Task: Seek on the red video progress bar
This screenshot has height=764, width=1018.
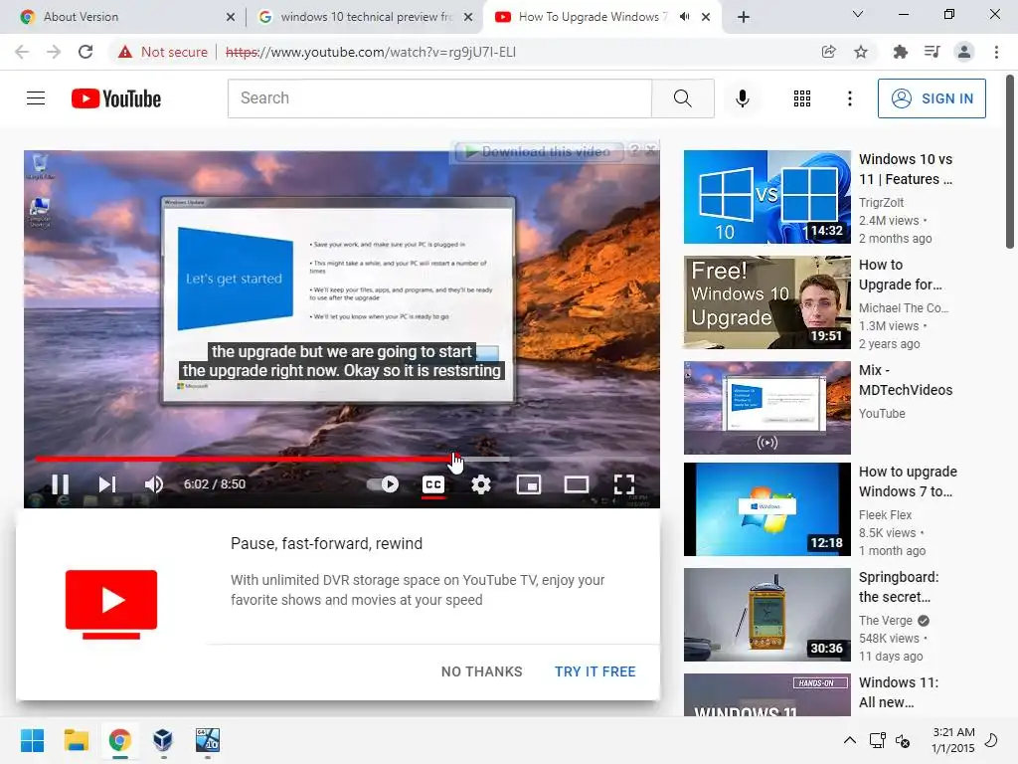Action: 272,459
